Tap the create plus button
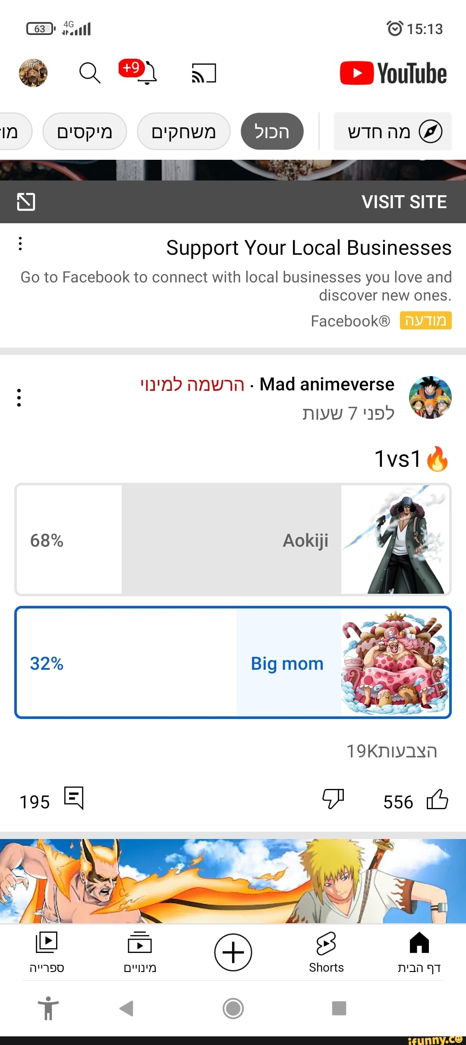 pos(233,952)
